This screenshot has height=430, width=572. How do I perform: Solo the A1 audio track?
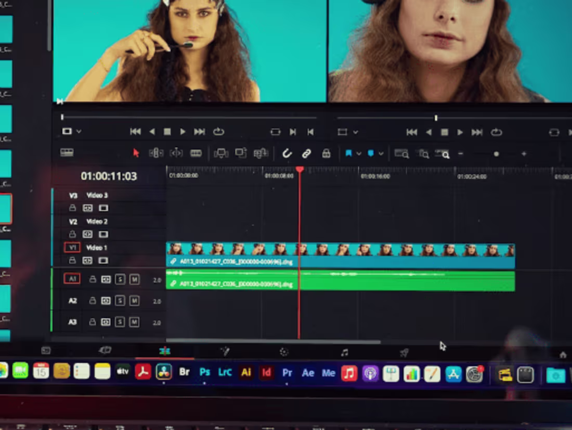(121, 280)
